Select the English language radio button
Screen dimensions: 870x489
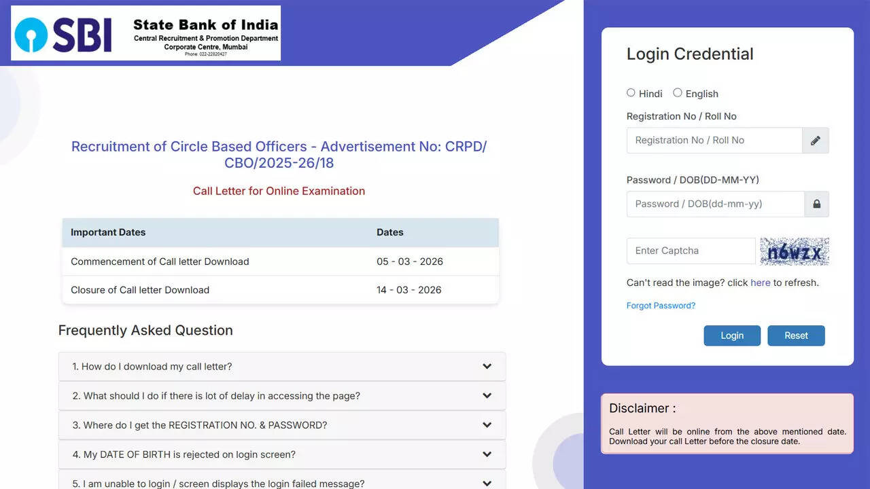point(678,93)
